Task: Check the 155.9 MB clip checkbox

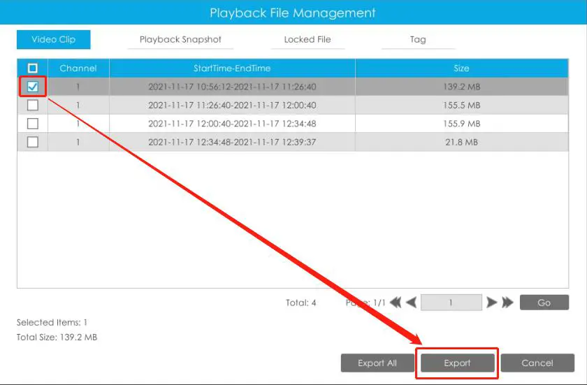Action: click(33, 124)
